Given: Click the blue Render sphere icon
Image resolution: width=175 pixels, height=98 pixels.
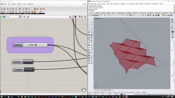Looking at the screenshot, I should coord(158,15).
